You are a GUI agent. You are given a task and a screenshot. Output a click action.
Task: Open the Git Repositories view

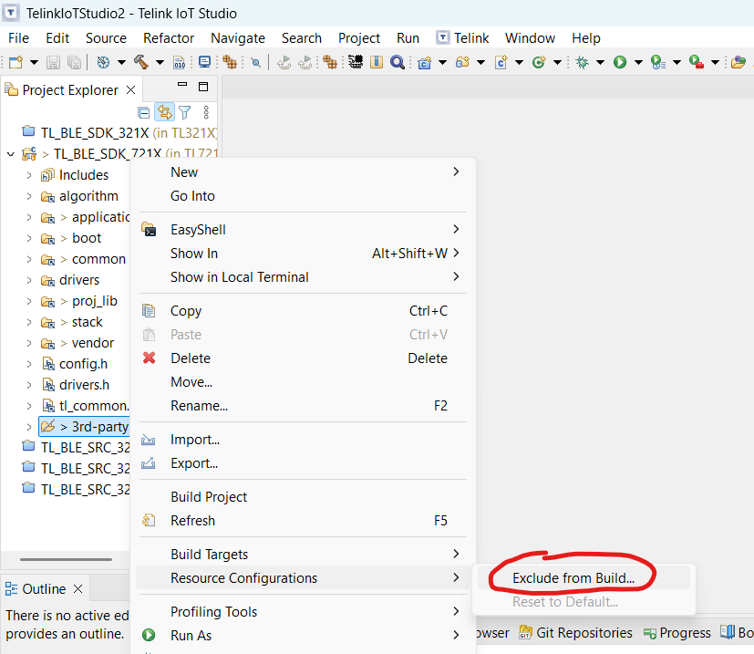[575, 633]
